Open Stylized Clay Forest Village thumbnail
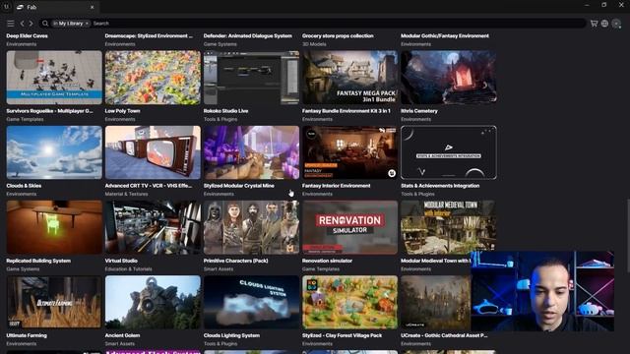Image resolution: width=630 pixels, height=354 pixels. (x=350, y=302)
